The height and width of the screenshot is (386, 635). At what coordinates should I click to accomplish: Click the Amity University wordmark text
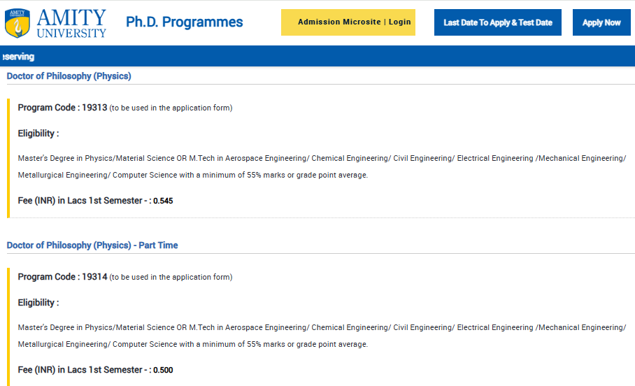click(x=72, y=23)
